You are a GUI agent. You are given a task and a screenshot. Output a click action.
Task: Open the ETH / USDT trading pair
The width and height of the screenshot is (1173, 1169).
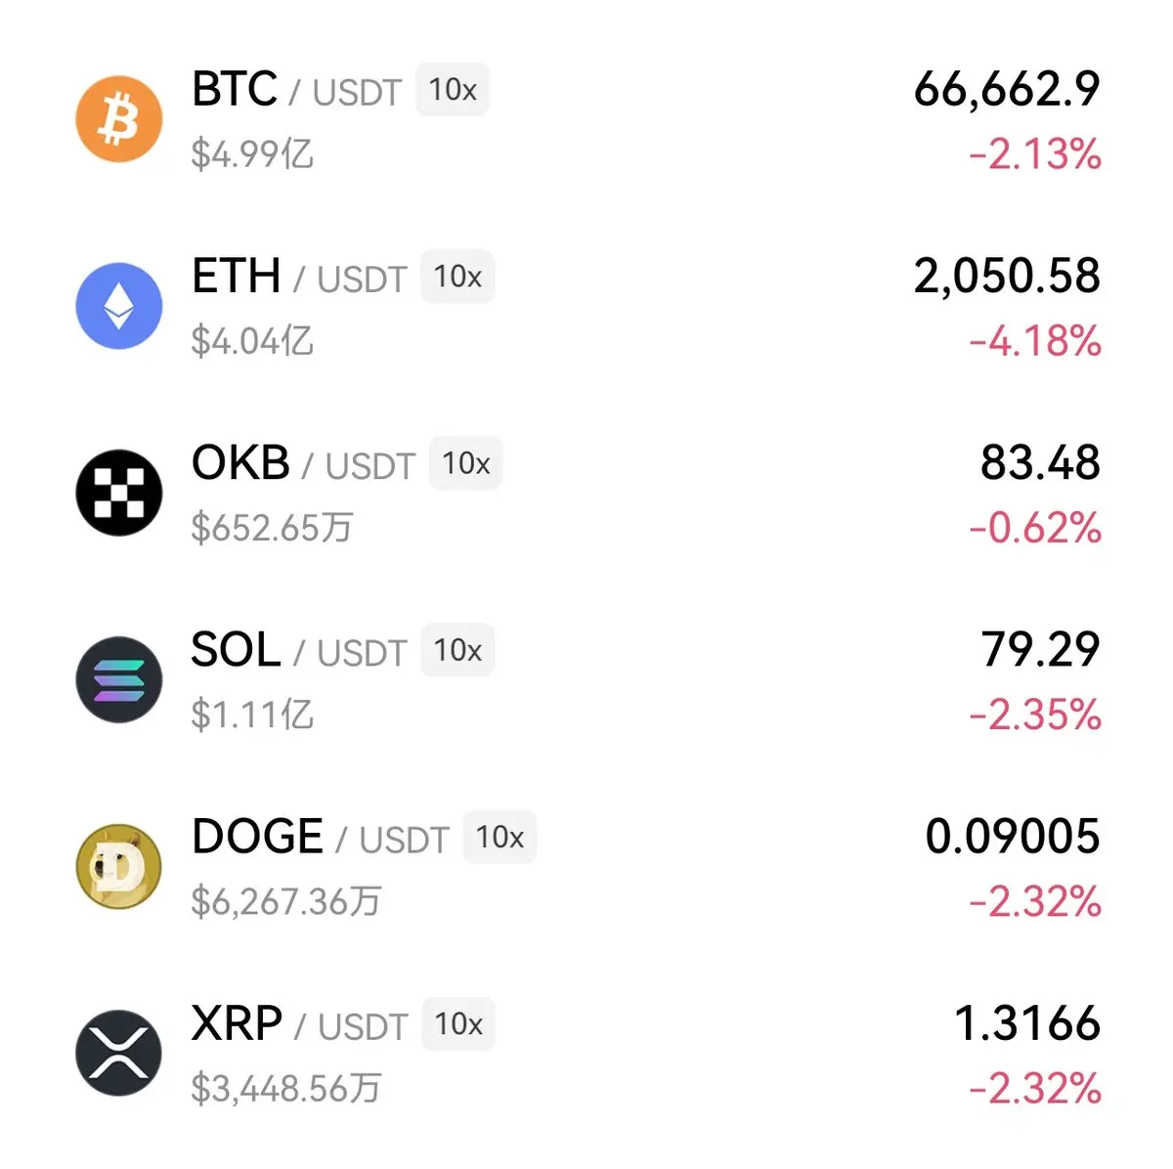click(299, 277)
